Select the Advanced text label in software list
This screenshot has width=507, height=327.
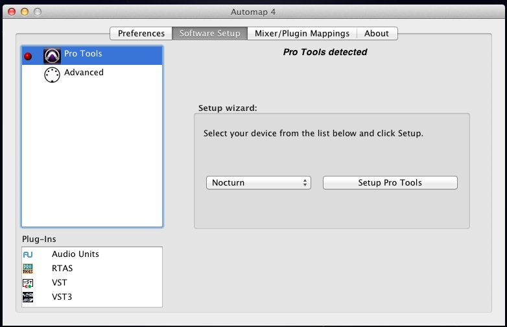tap(84, 73)
